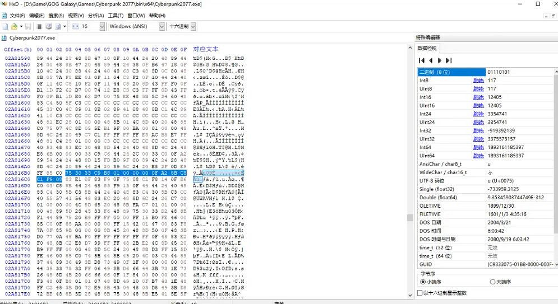558x304 pixels.
Task: Open the 分析(A) menu
Action: tap(96, 16)
